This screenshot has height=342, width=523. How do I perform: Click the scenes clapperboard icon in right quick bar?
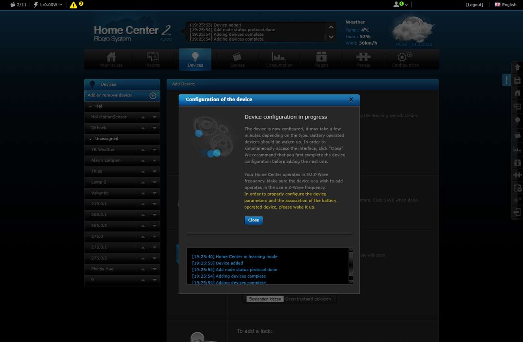(517, 135)
